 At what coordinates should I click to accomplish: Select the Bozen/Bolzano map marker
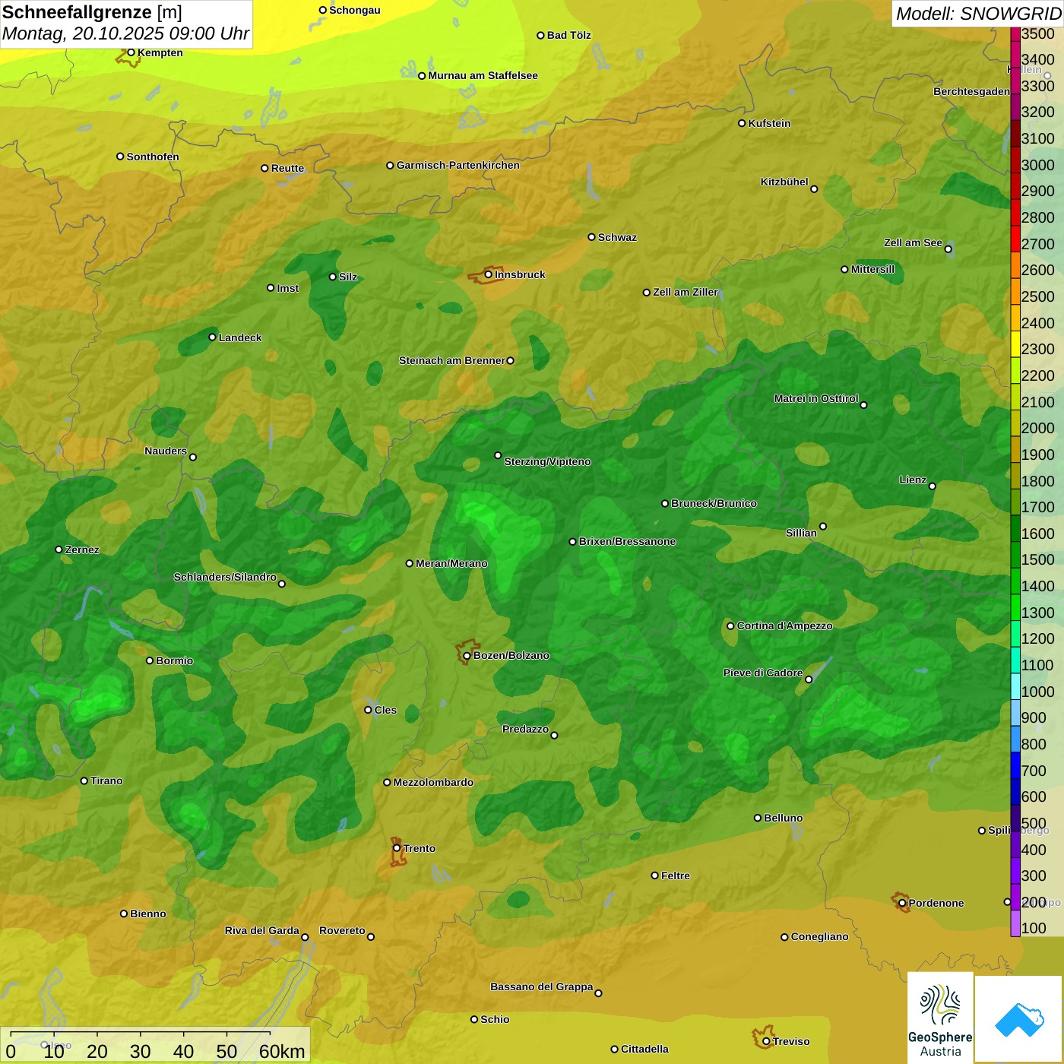click(467, 656)
